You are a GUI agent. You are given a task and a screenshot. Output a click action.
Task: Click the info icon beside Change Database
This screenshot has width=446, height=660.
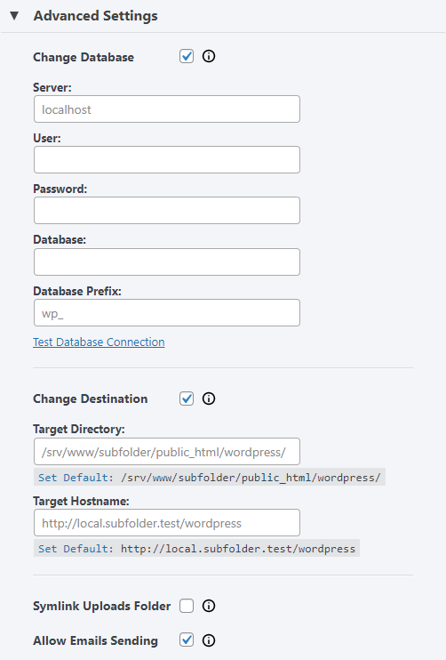tap(209, 56)
